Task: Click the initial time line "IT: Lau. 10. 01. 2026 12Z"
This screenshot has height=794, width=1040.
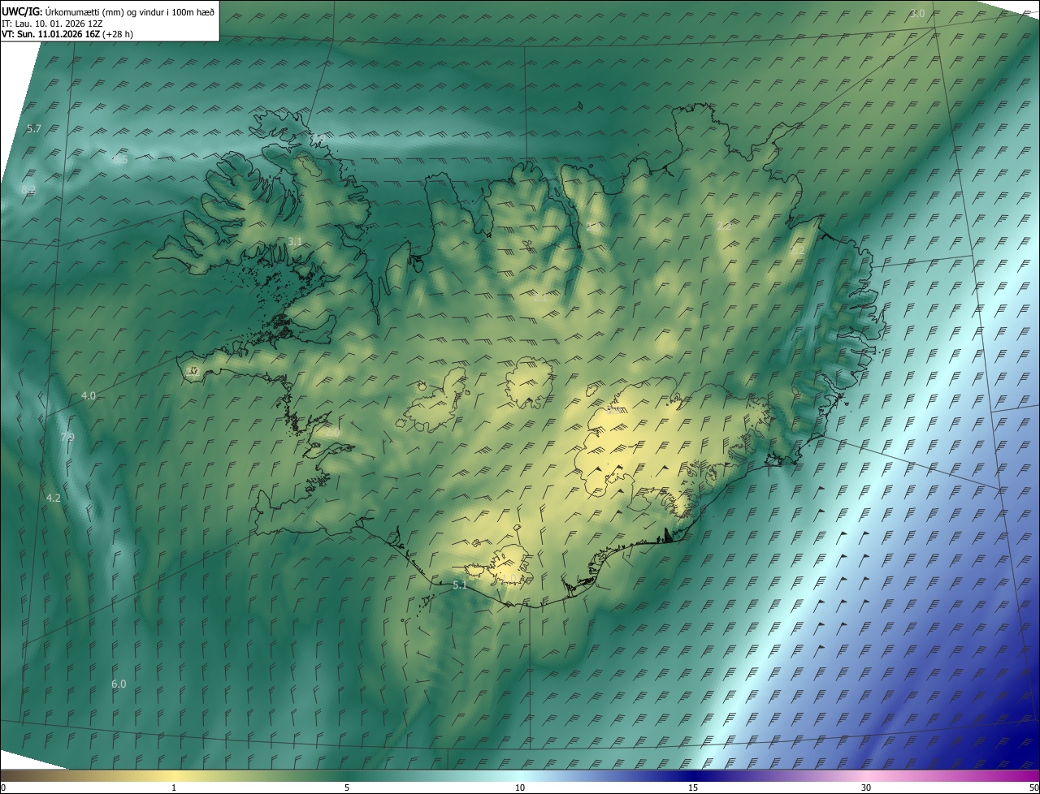Action: 52,23
